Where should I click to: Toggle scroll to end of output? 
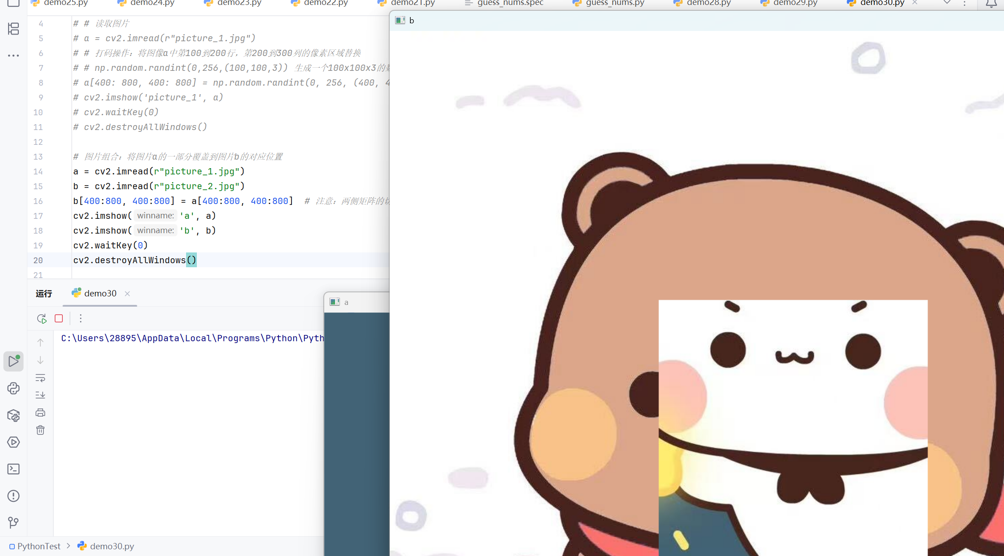[40, 395]
